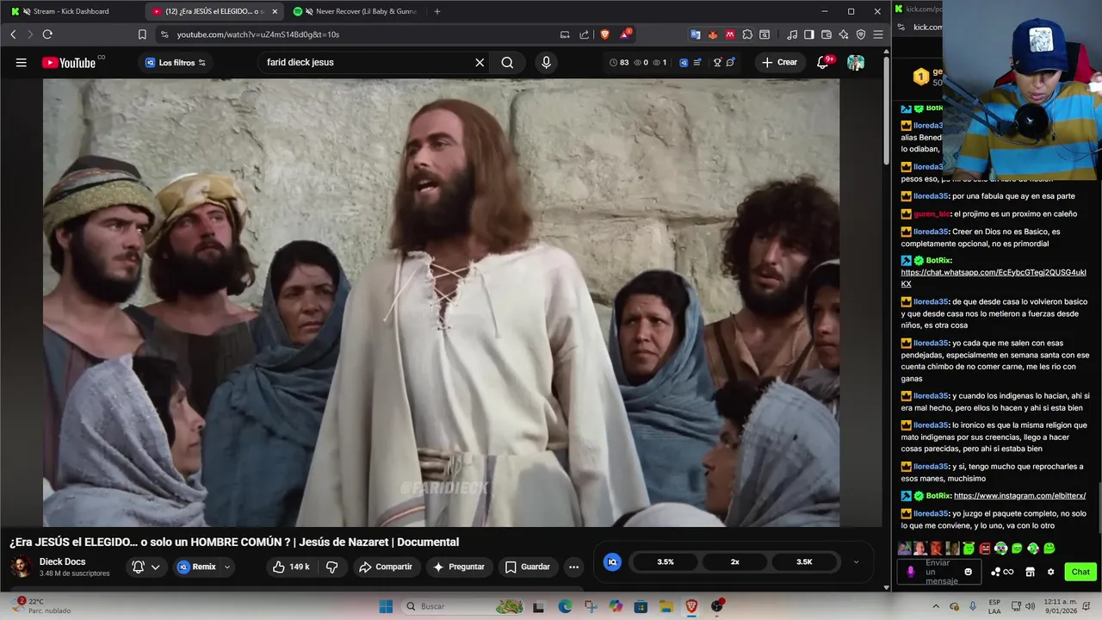Expand the subscription bell dropdown chevron
The image size is (1102, 620).
click(155, 567)
